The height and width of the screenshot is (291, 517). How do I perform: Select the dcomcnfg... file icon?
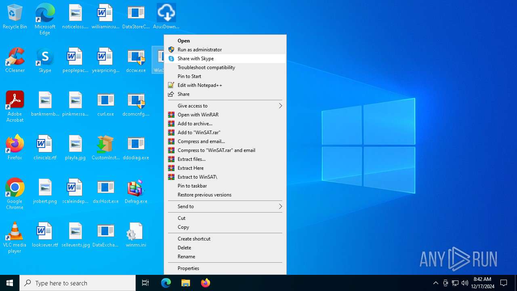(x=136, y=104)
